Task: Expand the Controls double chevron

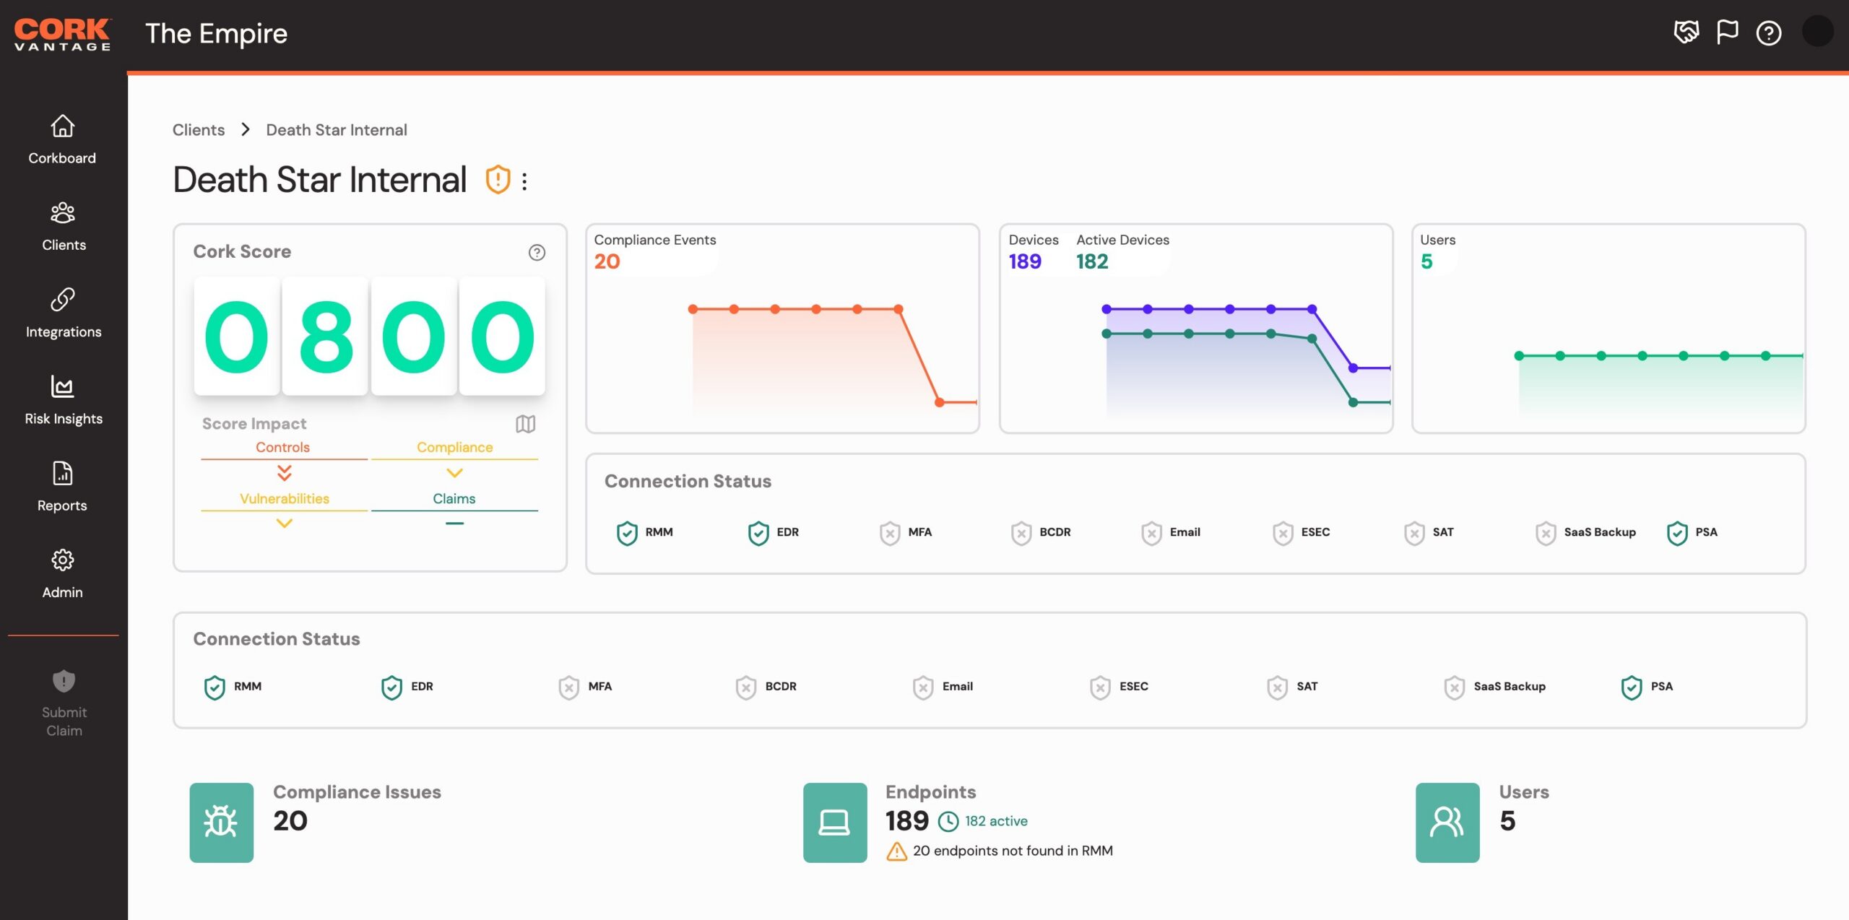Action: (x=284, y=473)
